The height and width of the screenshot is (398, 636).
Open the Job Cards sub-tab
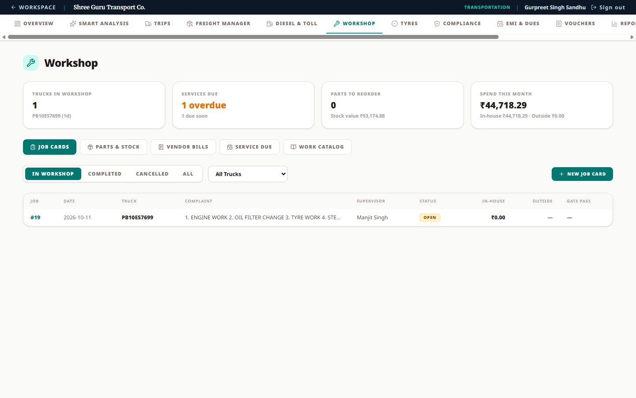[x=49, y=147]
